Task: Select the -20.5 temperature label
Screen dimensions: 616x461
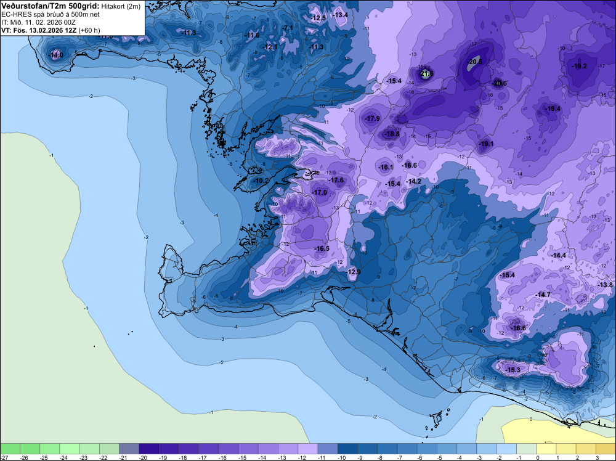Action: point(475,62)
